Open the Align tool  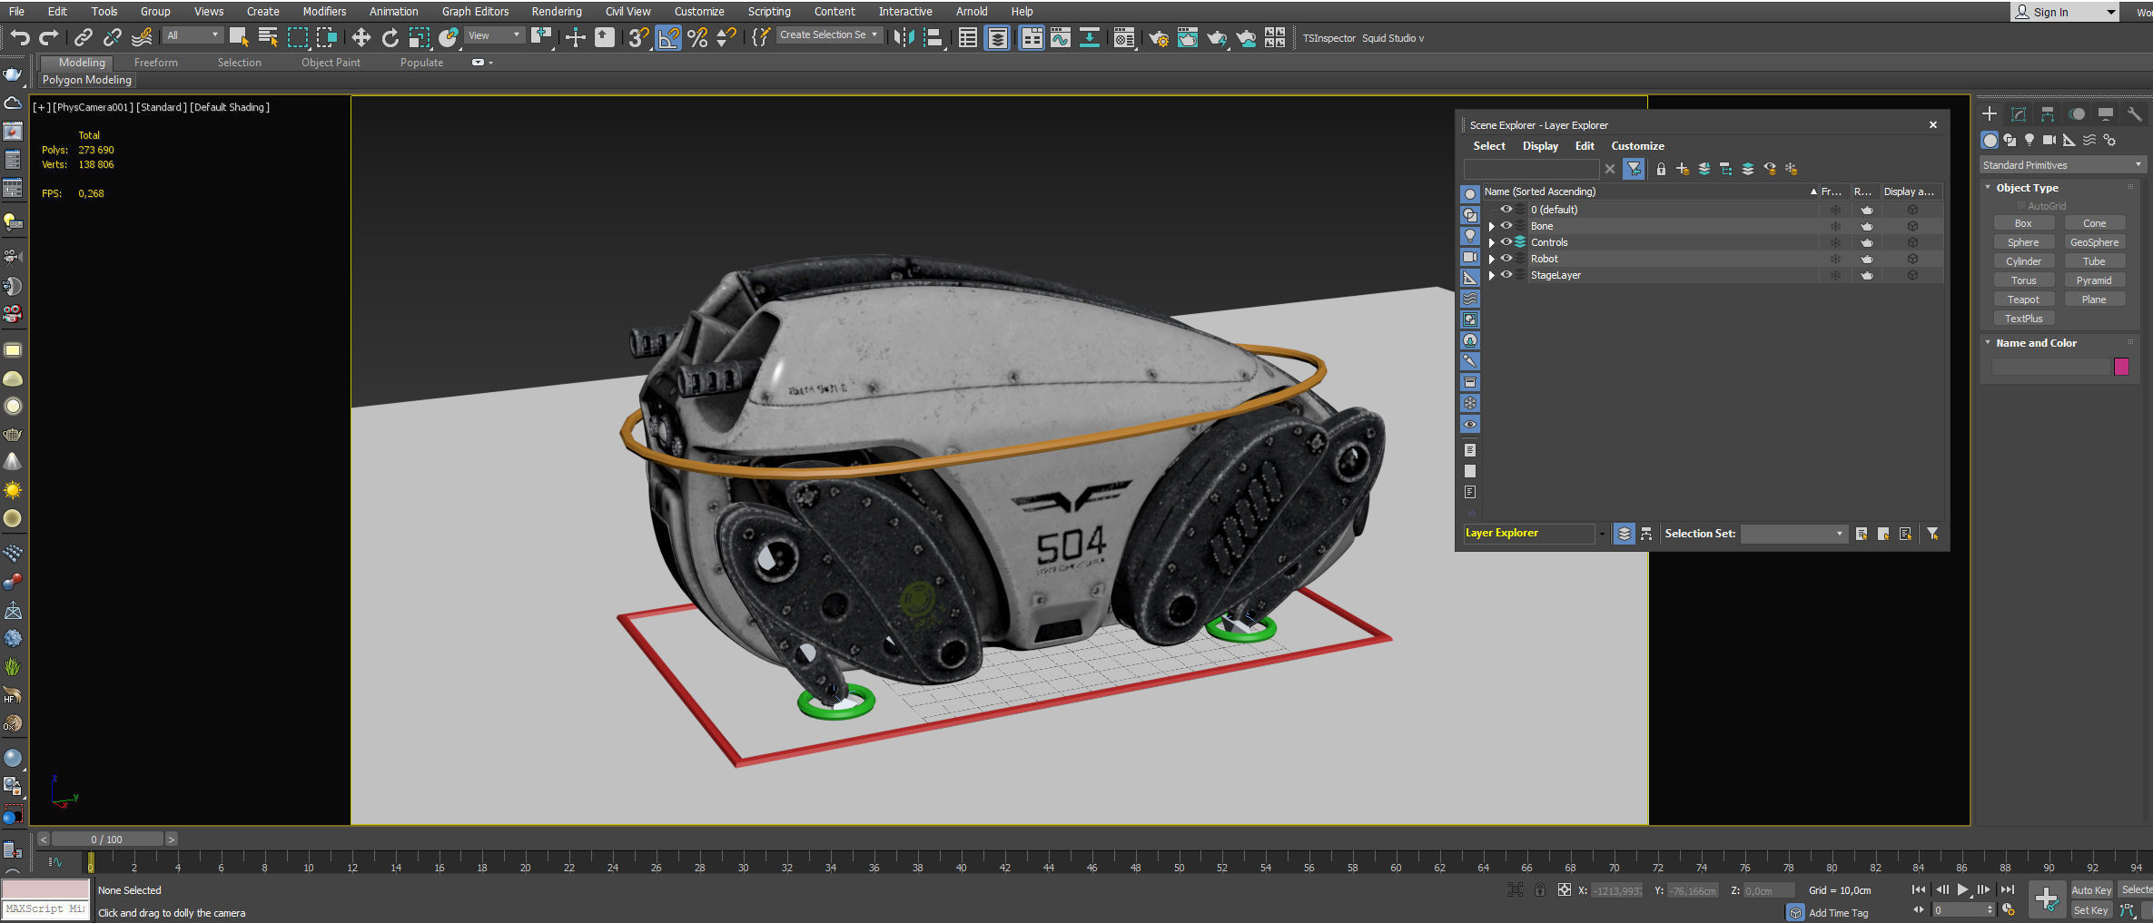click(933, 37)
